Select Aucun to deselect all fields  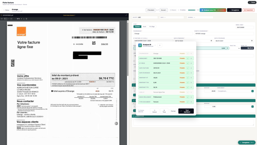155,111
